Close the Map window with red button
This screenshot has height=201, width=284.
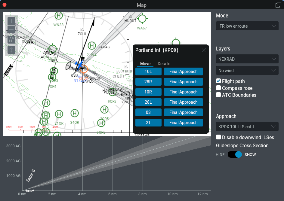[5, 5]
